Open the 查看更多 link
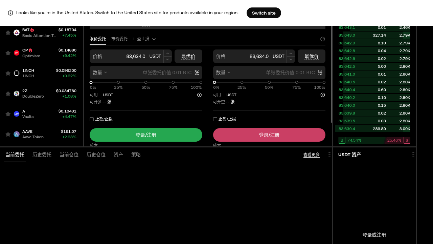 click(x=312, y=155)
